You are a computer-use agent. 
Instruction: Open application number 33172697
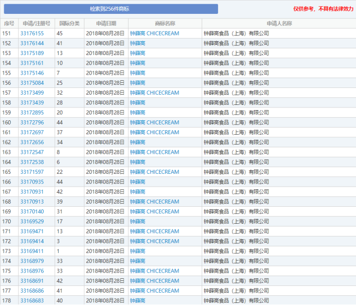[32, 132]
